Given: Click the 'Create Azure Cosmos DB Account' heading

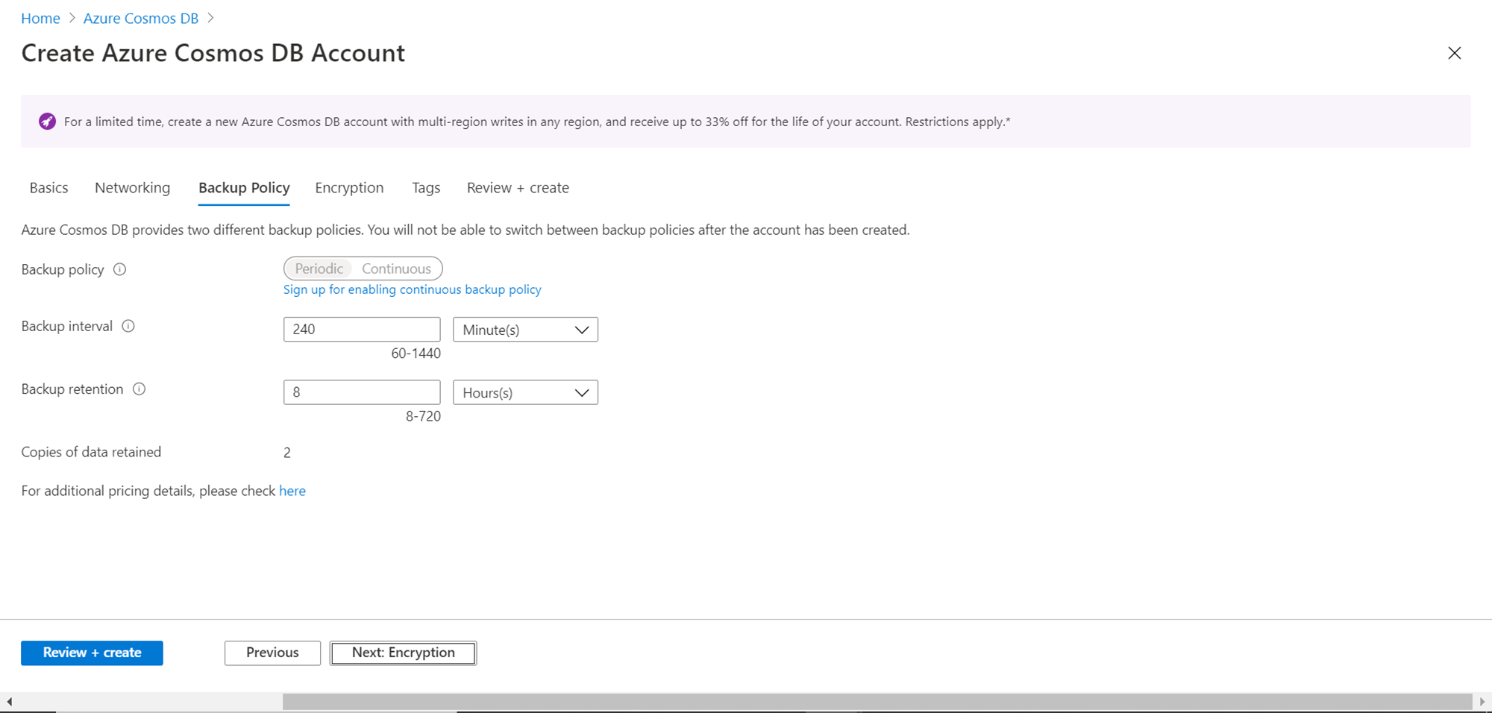Looking at the screenshot, I should tap(213, 53).
